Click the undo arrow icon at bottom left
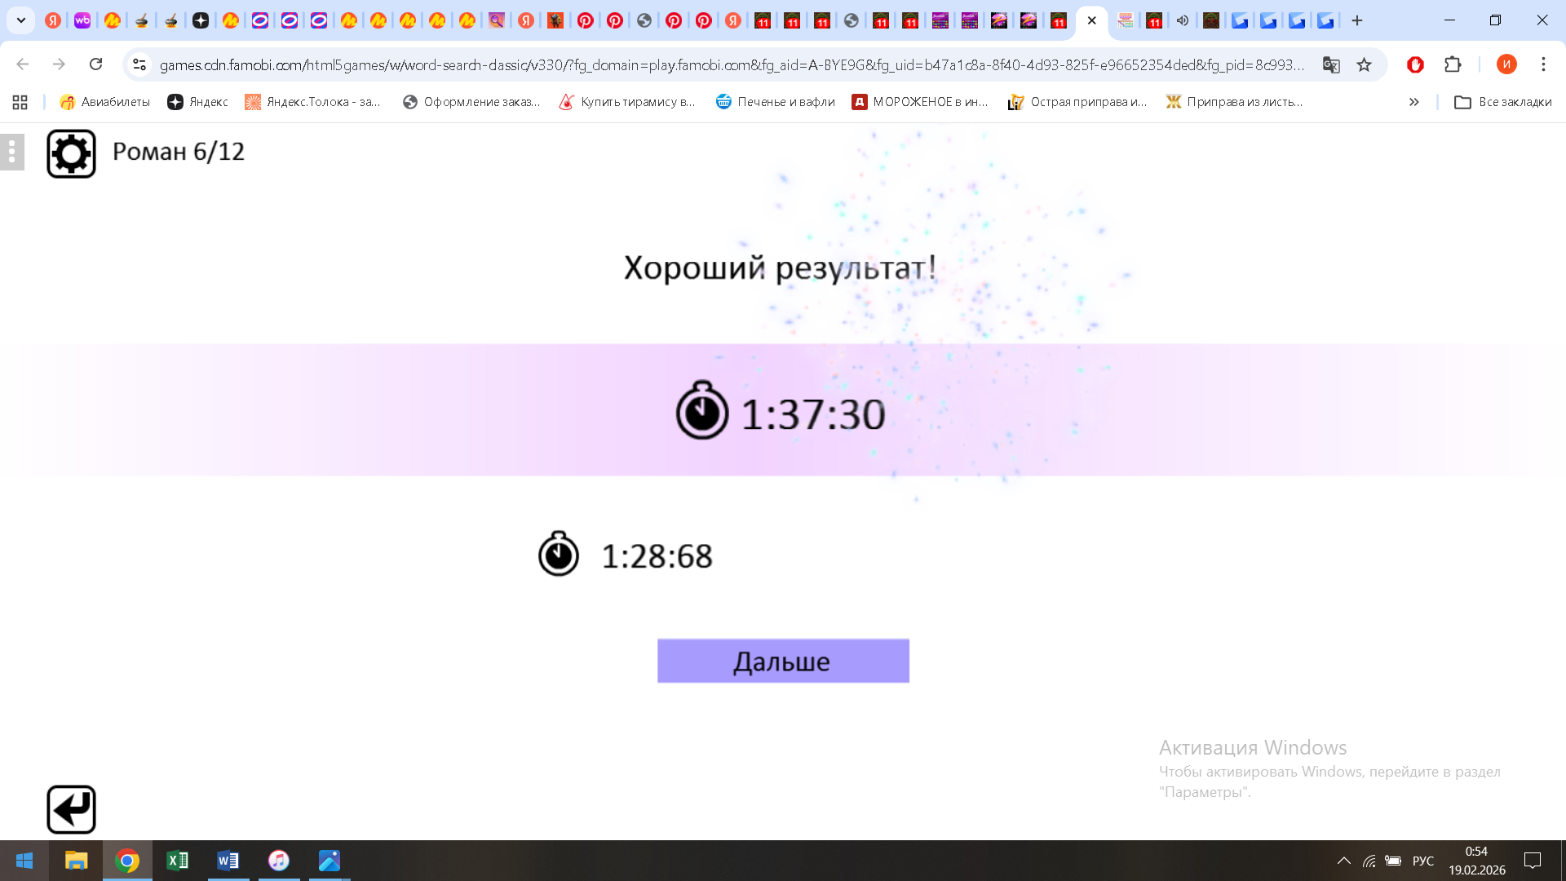The width and height of the screenshot is (1566, 881). coord(72,808)
